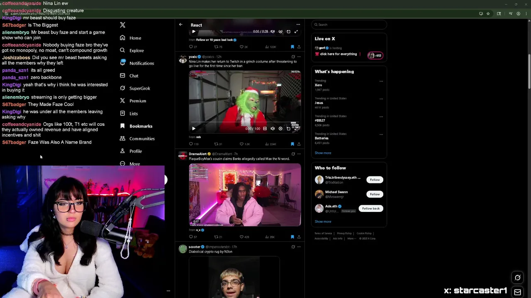The height and width of the screenshot is (298, 531).
Task: Open the three-dot menu on the scooter post
Action: click(x=299, y=247)
